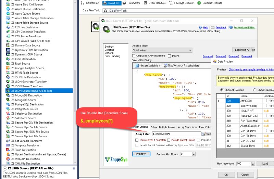Click scroll down arrow of toolbox list
The height and width of the screenshot is (179, 274).
pos(75,162)
